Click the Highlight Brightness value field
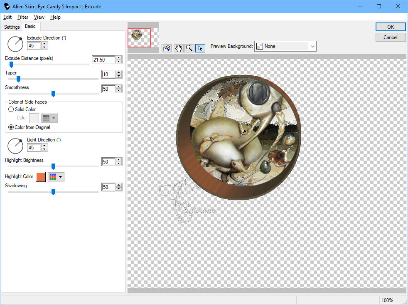Screen dimensions: 408x305 (x=108, y=161)
